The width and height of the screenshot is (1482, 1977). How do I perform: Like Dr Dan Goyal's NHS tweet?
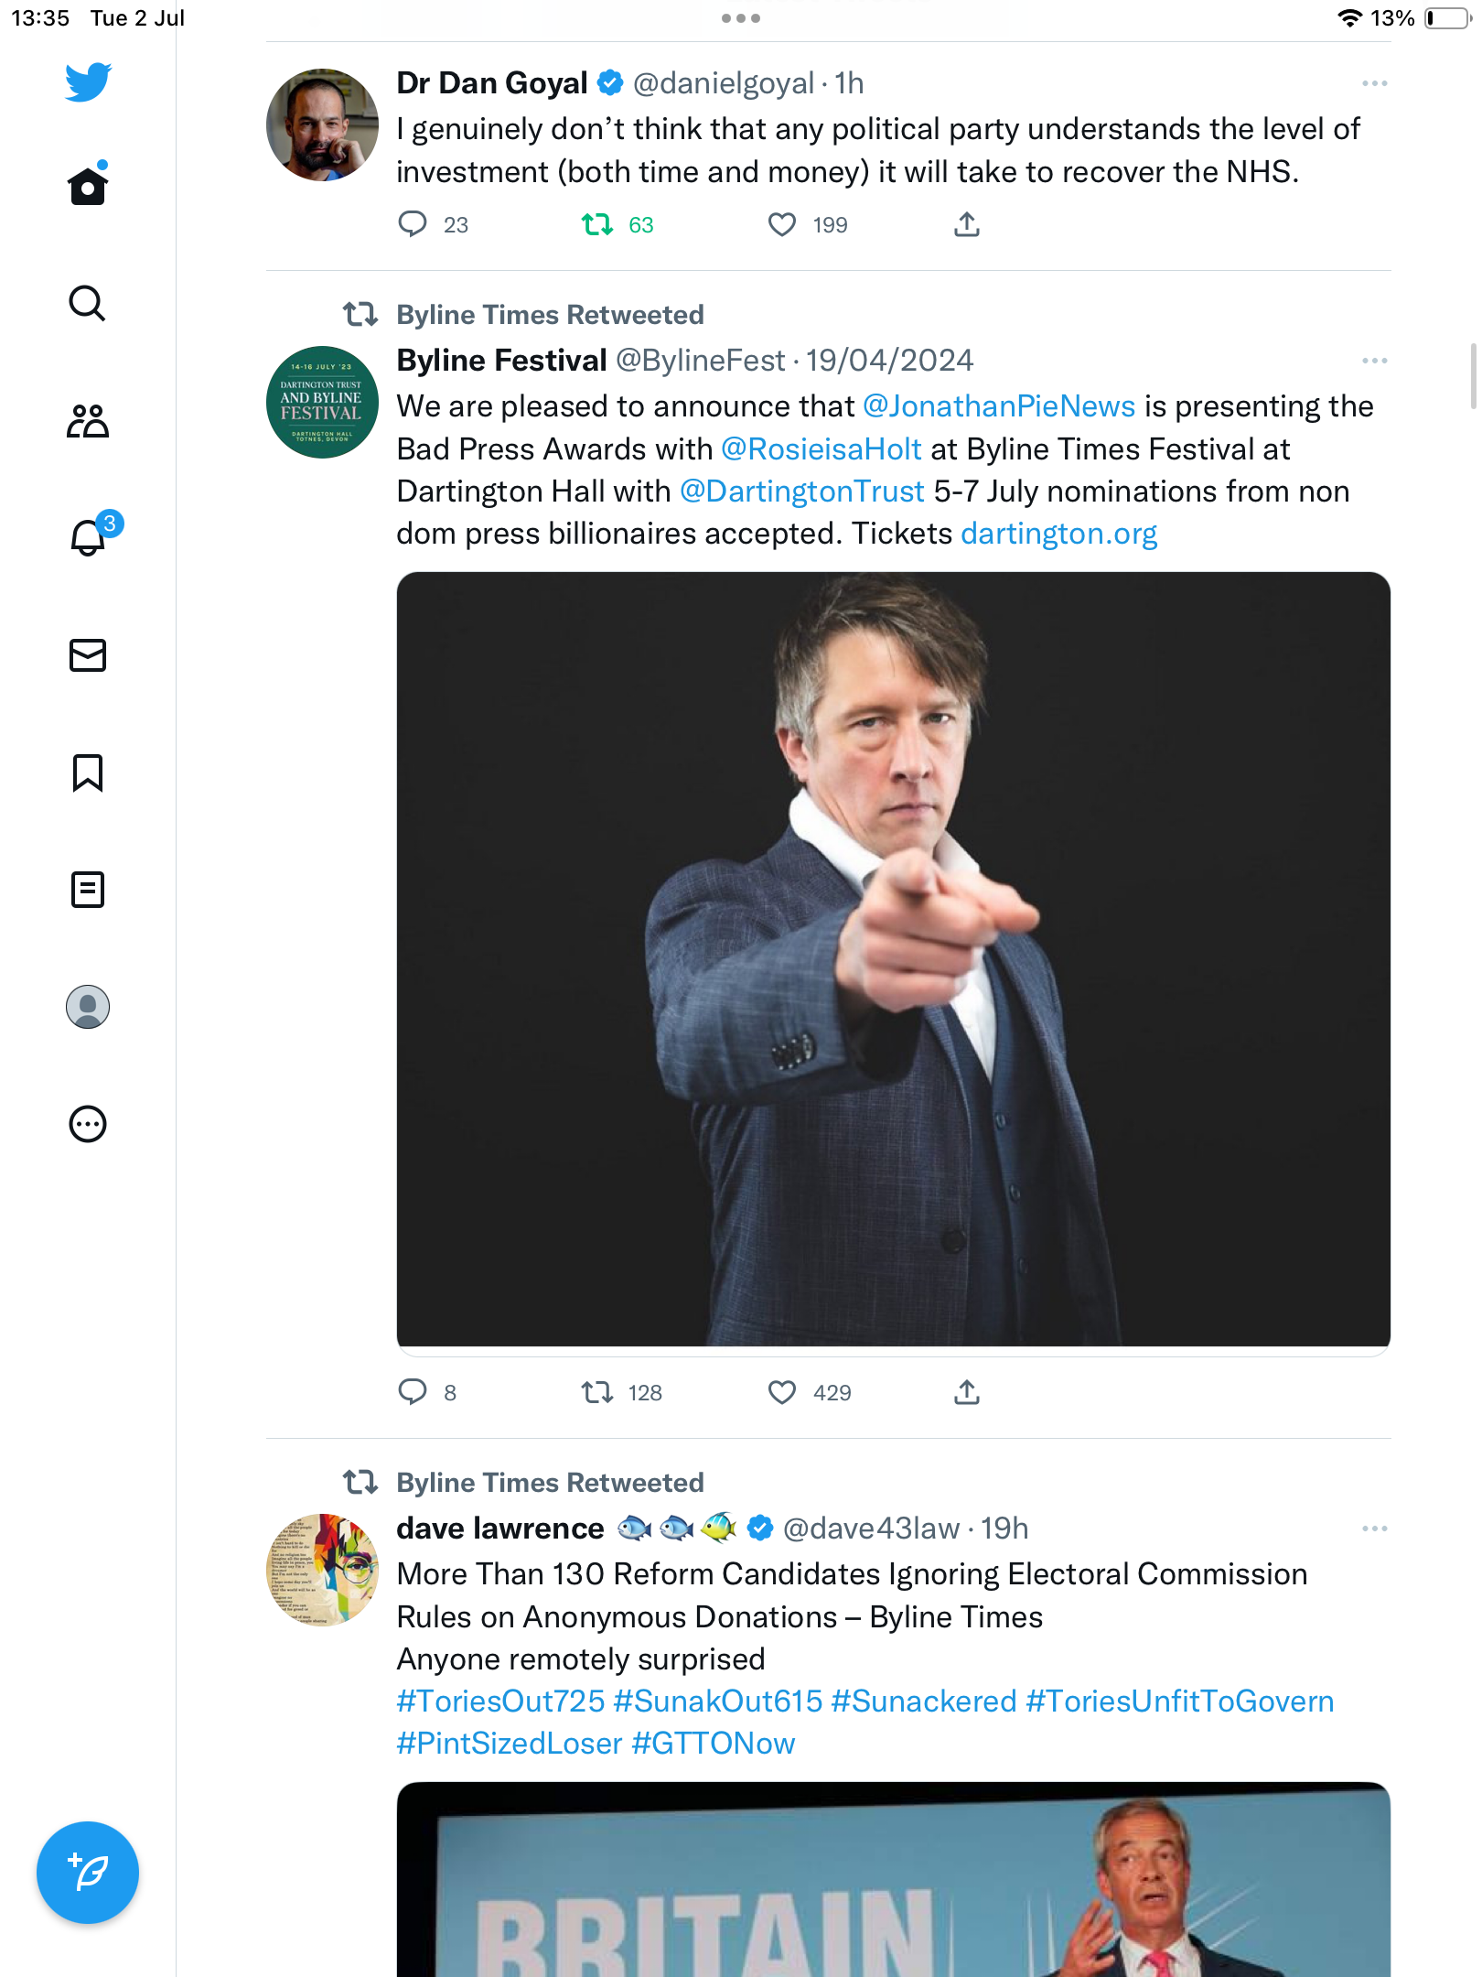[x=782, y=224]
